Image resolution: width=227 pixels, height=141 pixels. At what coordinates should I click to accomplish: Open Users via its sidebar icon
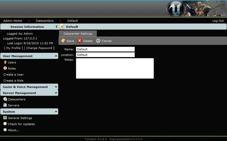[x=5, y=62]
